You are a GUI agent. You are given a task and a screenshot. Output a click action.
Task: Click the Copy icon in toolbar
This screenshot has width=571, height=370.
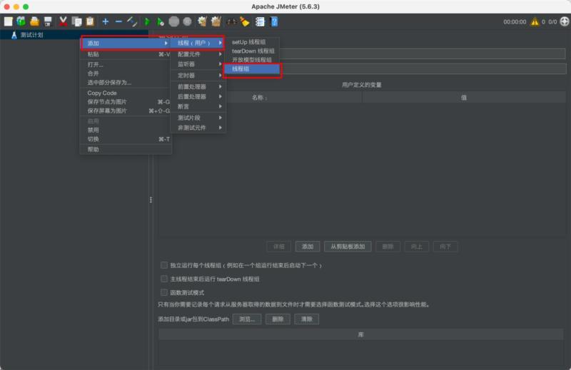tap(77, 22)
